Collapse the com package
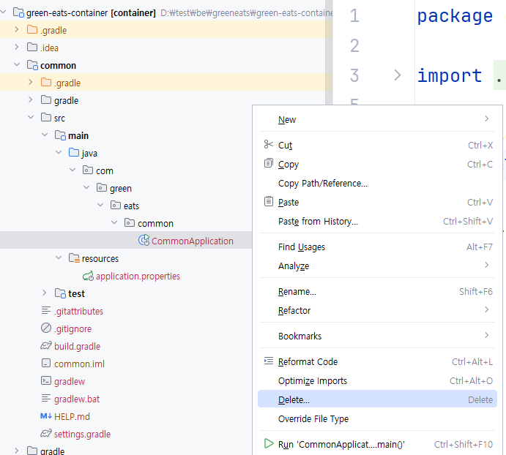Screen dimensions: 506x455 click(72, 170)
